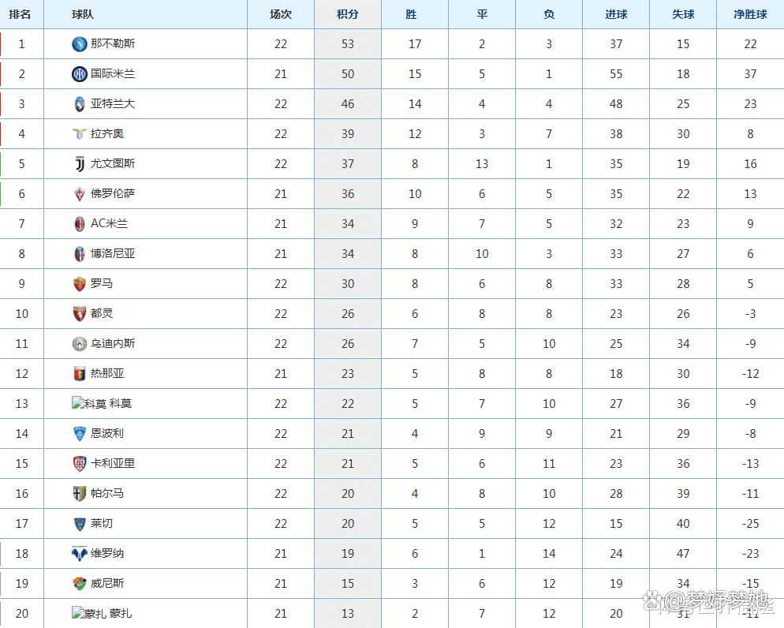Click the Roma (罗马) crest icon
784x628 pixels.
pyautogui.click(x=80, y=284)
